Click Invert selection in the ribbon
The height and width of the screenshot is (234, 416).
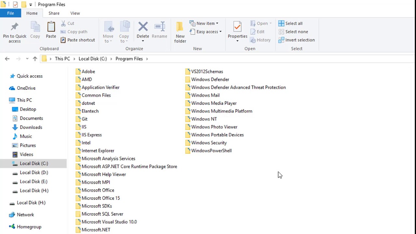click(297, 40)
